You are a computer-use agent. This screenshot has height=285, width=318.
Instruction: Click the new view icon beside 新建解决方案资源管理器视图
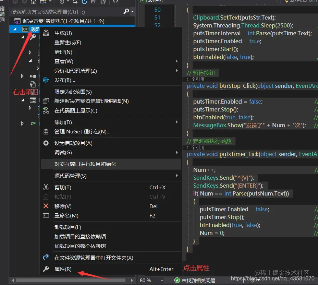click(x=46, y=101)
